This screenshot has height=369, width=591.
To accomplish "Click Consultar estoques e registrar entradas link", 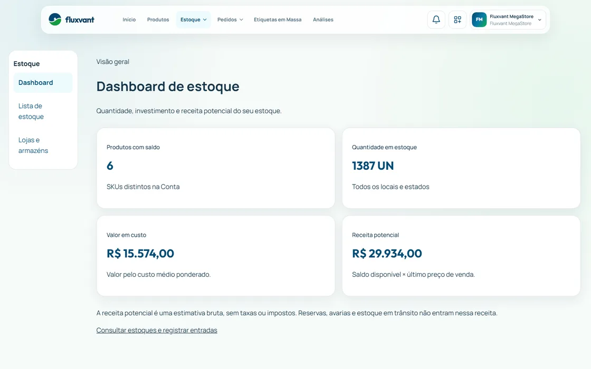I will click(157, 330).
